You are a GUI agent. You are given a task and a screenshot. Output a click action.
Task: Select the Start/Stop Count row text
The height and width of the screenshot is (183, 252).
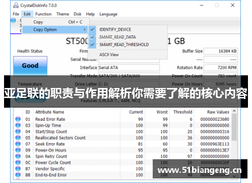click(x=51, y=131)
